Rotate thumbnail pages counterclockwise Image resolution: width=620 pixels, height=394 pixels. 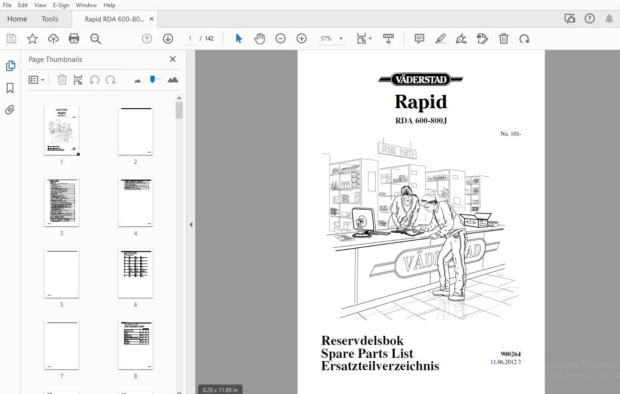[95, 80]
